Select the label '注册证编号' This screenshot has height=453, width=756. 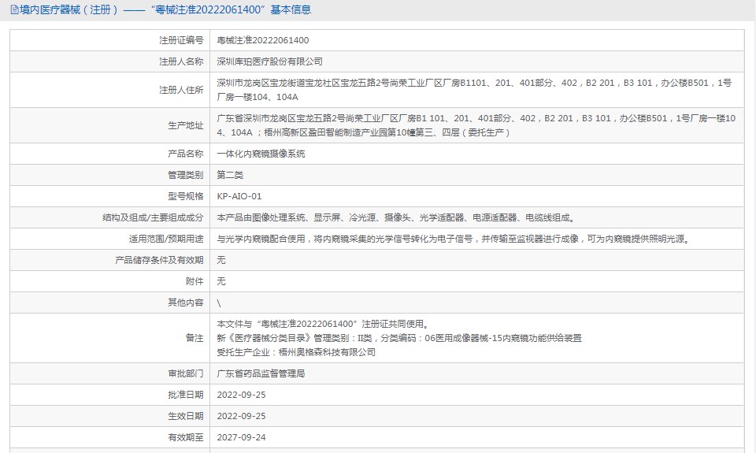(181, 40)
